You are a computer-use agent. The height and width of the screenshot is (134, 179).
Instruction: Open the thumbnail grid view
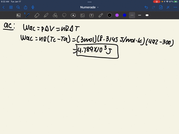click(11, 7)
